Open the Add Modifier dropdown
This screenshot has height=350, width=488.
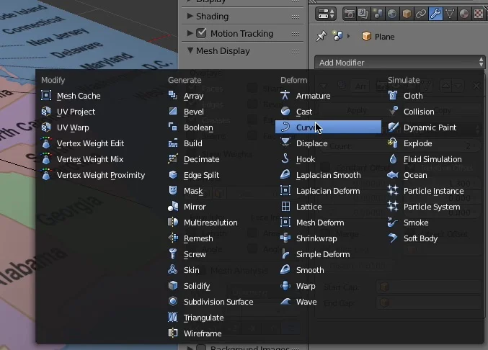(x=399, y=63)
